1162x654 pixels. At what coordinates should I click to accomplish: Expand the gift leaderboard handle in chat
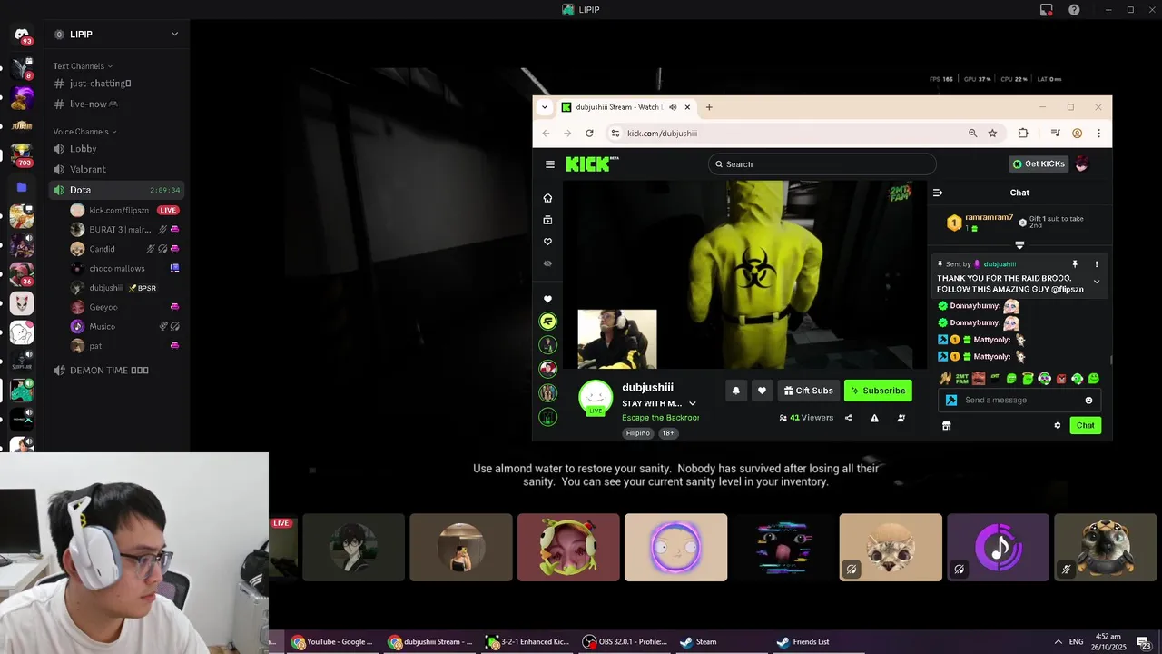1019,245
